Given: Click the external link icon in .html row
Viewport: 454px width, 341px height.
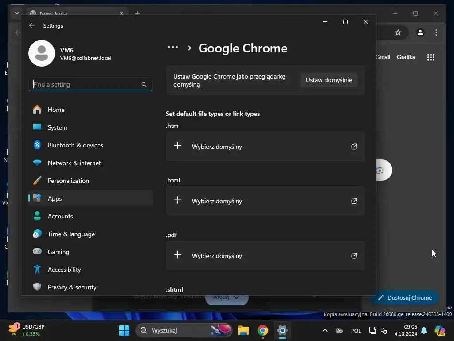Looking at the screenshot, I should 354,201.
